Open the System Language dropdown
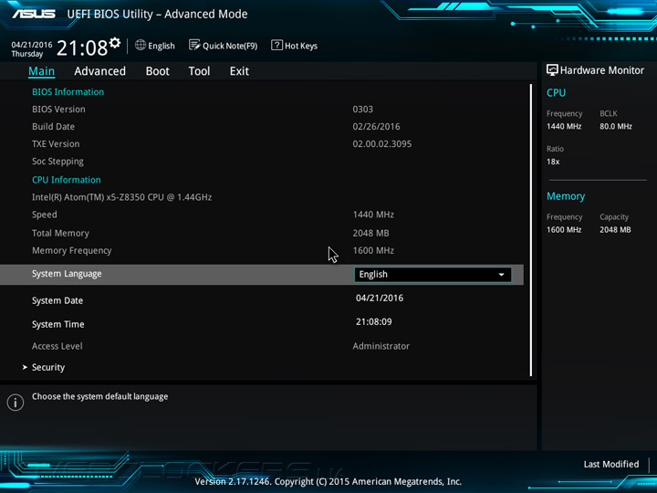This screenshot has width=657, height=493. tap(433, 275)
